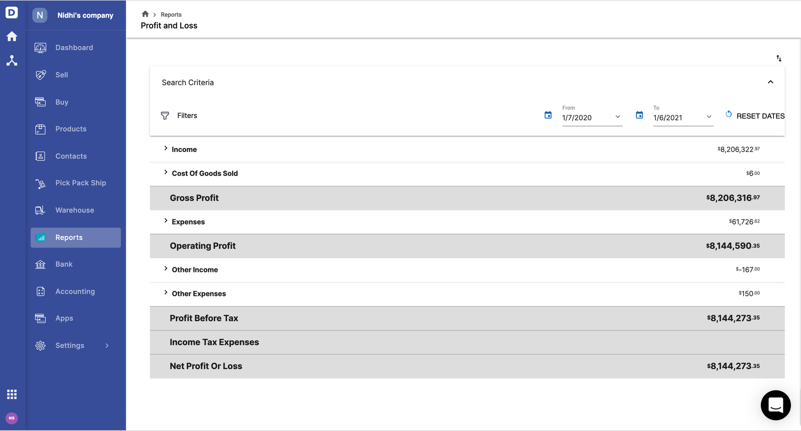Image resolution: width=801 pixels, height=431 pixels.
Task: Open the chat support bubble
Action: click(x=775, y=405)
